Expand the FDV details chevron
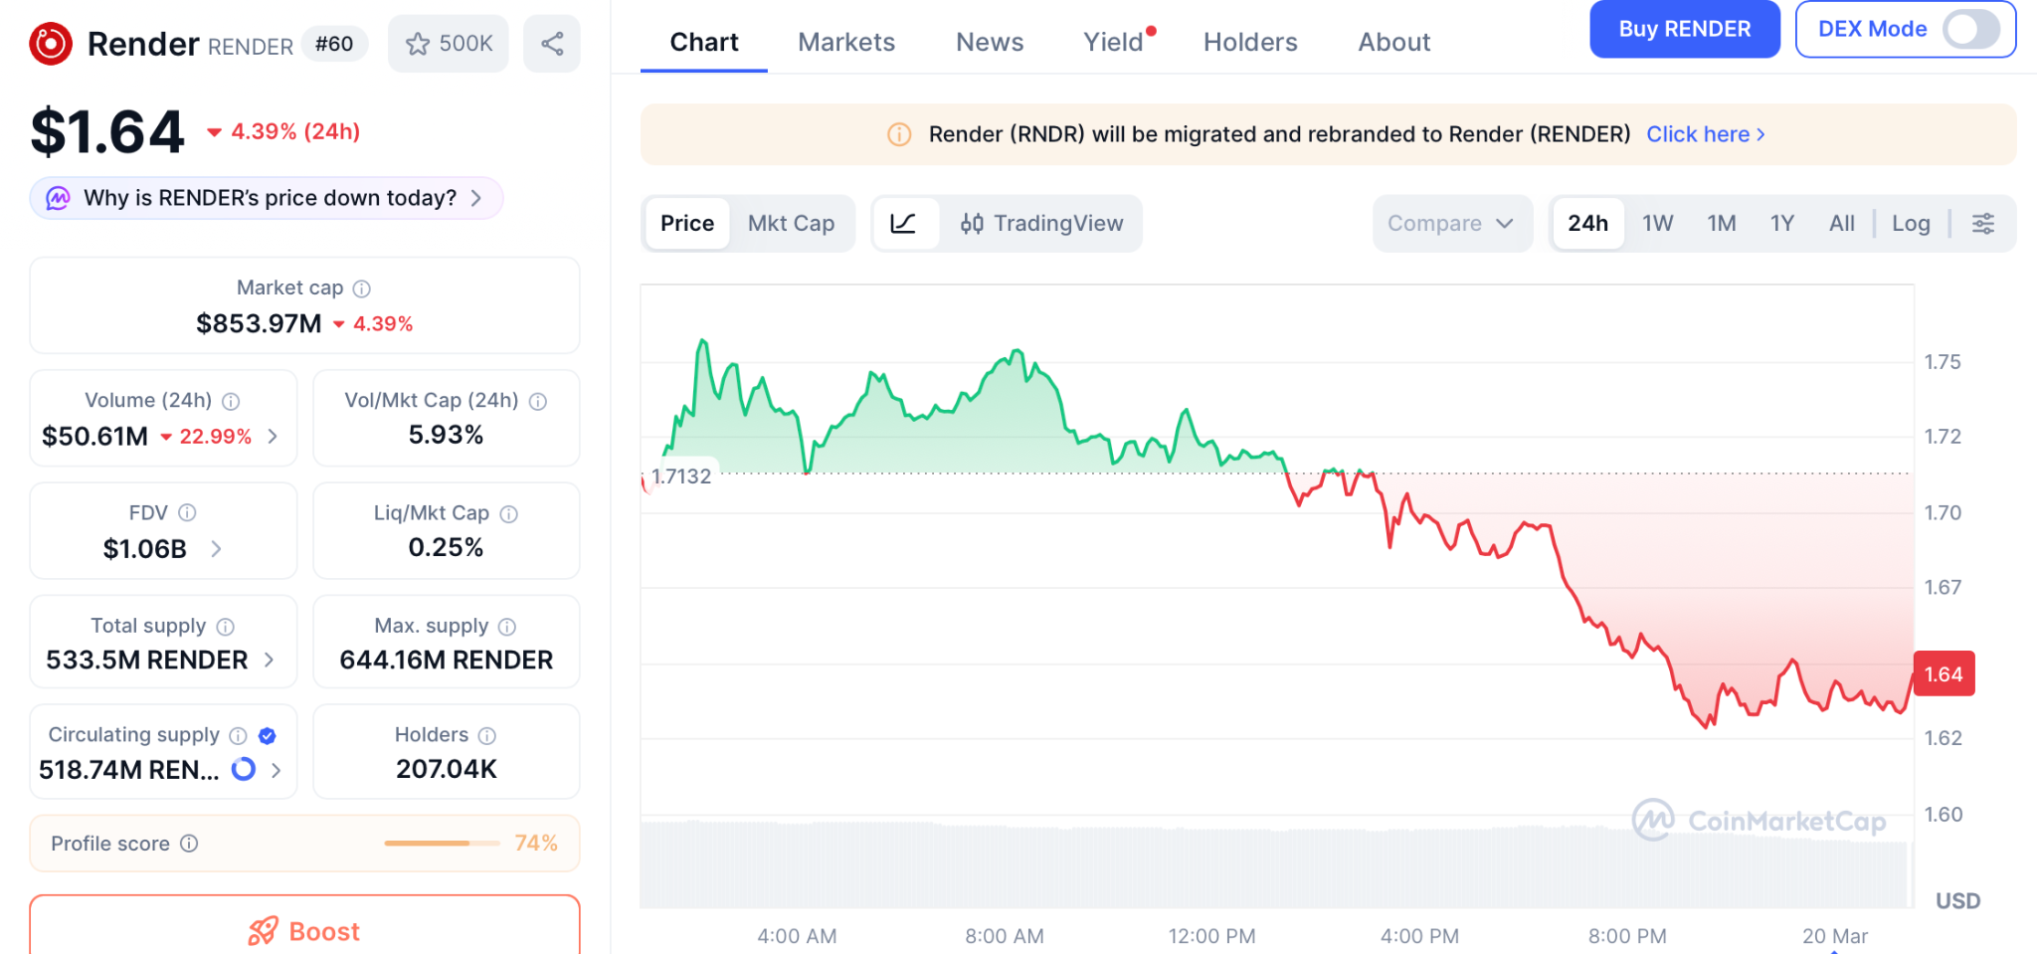Viewport: 2037px width, 954px height. click(x=216, y=549)
